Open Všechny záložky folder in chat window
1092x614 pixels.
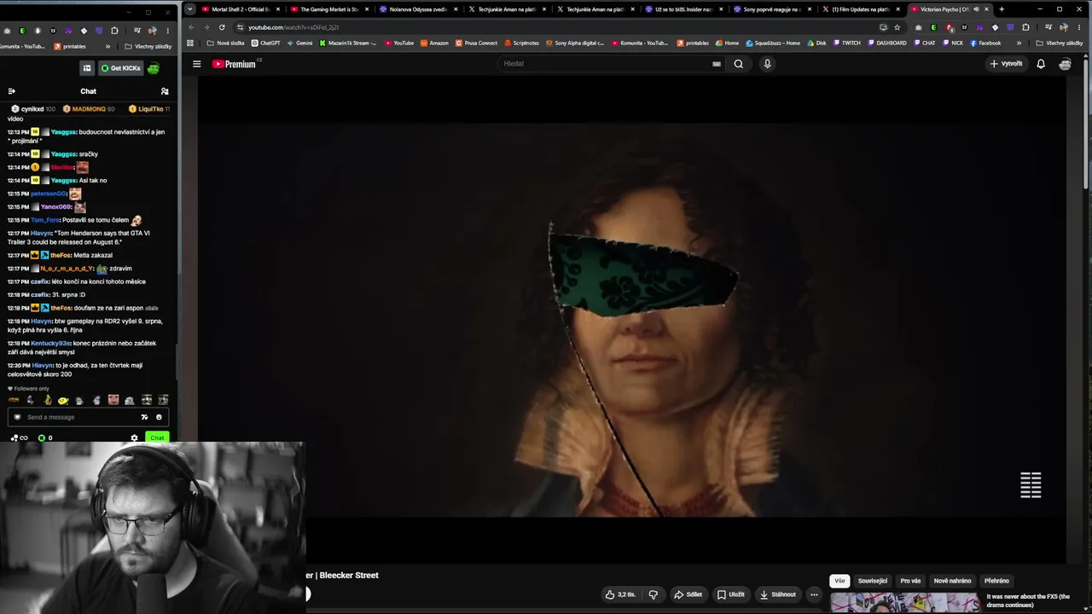click(148, 46)
